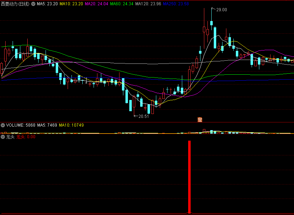Screen dimensions: 294x215
Task: Click the 29.00 high price marker
Action: coord(221,10)
